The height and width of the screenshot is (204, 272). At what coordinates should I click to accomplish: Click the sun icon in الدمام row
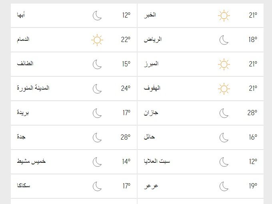point(97,40)
